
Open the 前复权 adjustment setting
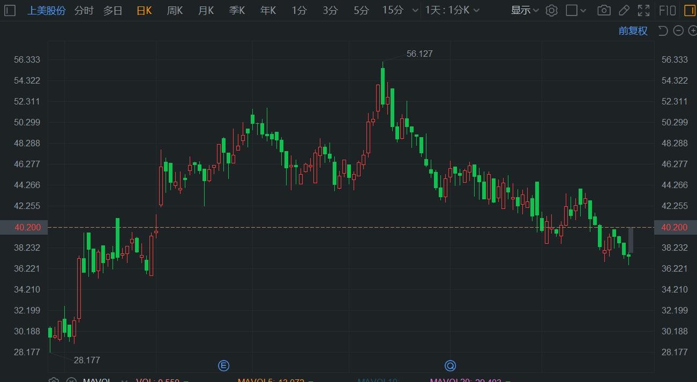coord(633,31)
